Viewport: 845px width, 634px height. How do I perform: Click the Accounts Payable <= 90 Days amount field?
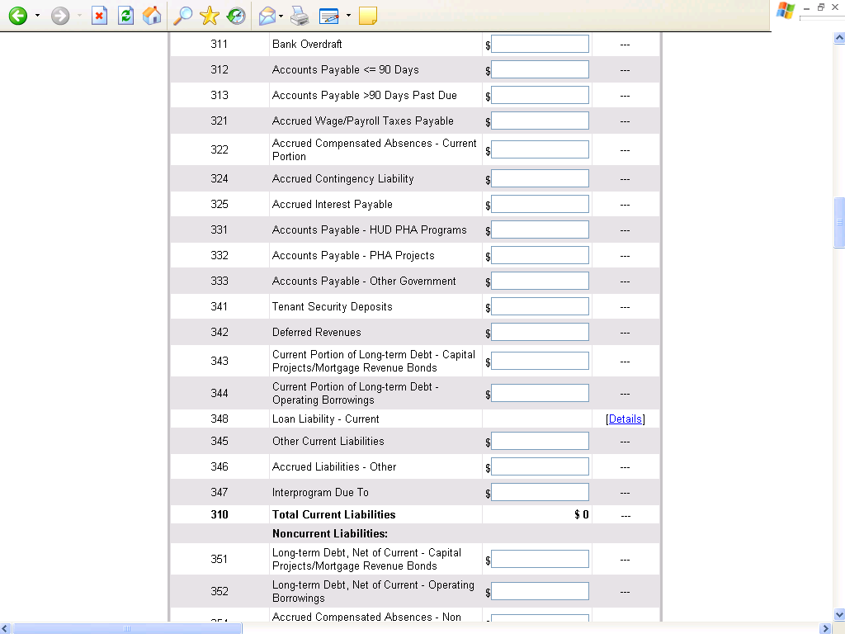540,69
